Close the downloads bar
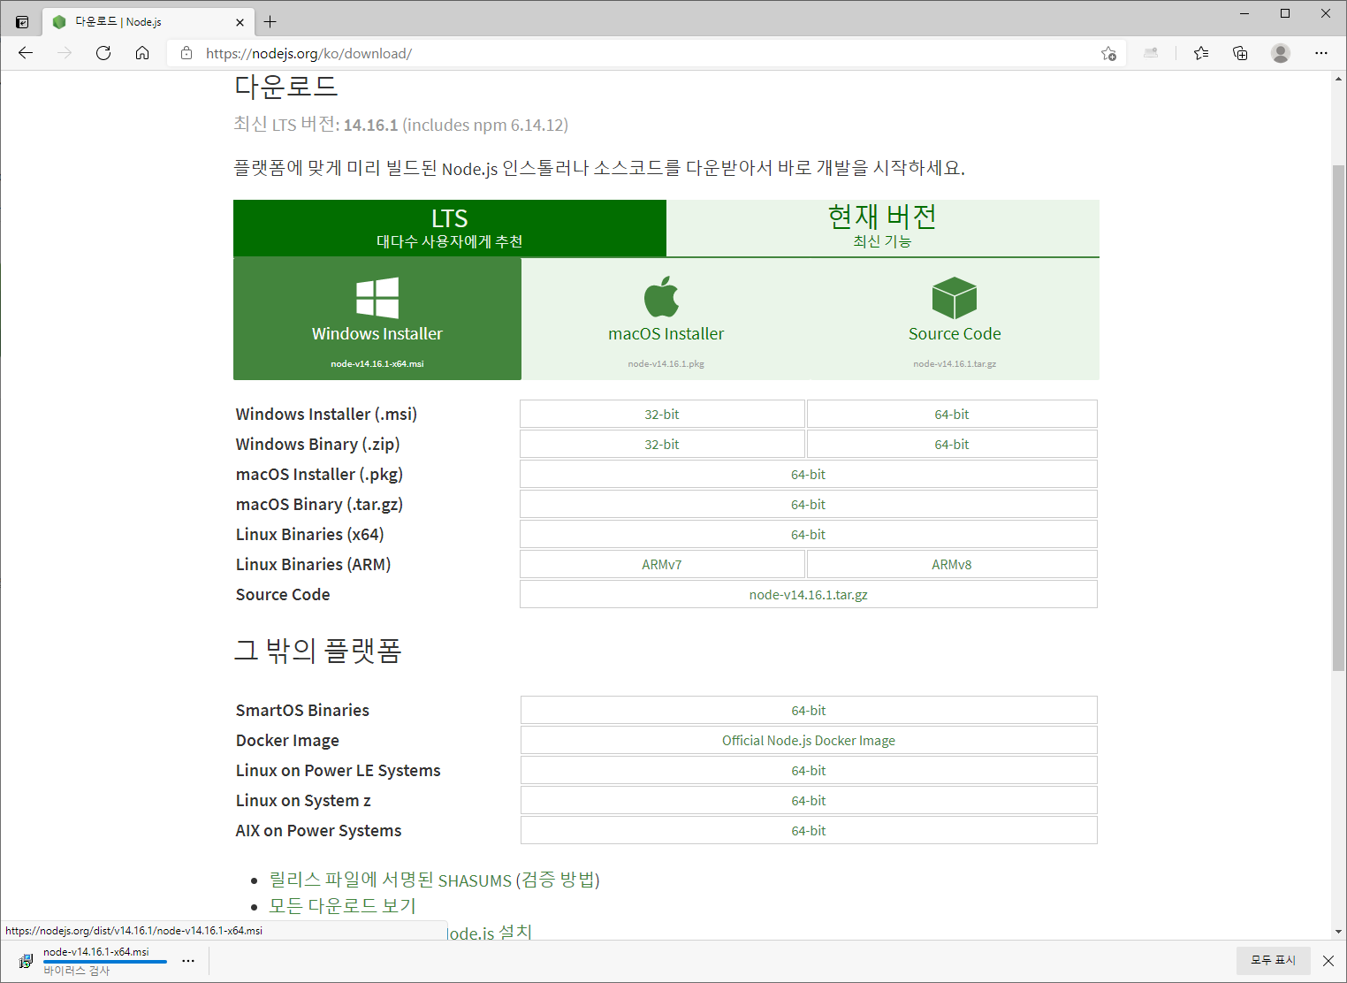Image resolution: width=1347 pixels, height=983 pixels. click(x=1328, y=960)
